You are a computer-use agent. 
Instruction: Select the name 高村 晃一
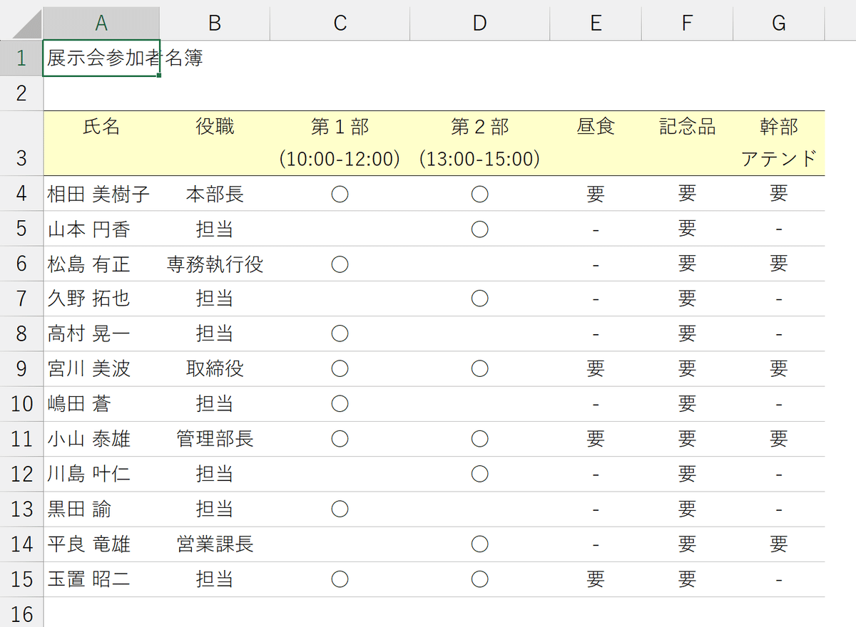pos(88,333)
